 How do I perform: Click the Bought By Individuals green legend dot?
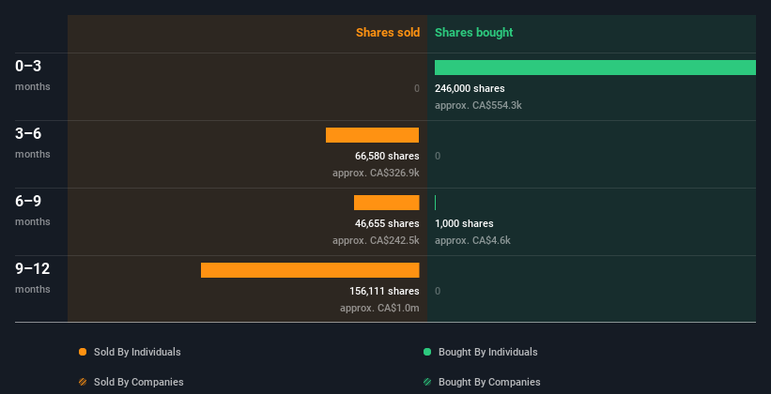coord(427,352)
